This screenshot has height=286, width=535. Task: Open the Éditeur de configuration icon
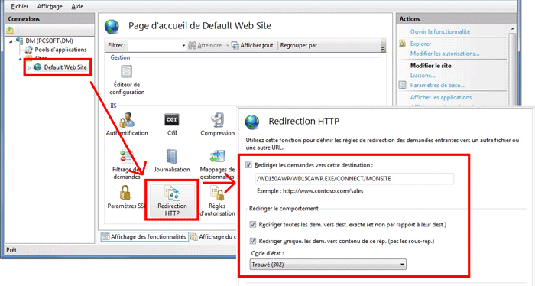coord(127,80)
